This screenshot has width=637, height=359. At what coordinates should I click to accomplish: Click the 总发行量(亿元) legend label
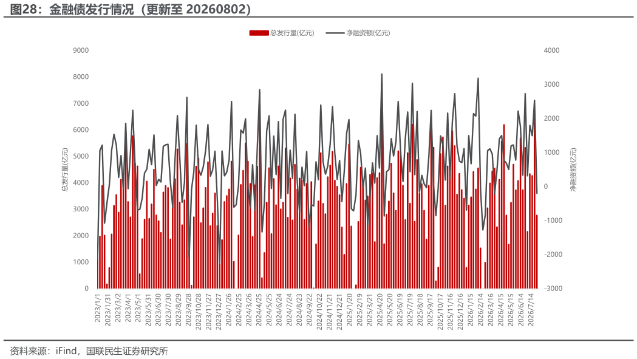292,33
